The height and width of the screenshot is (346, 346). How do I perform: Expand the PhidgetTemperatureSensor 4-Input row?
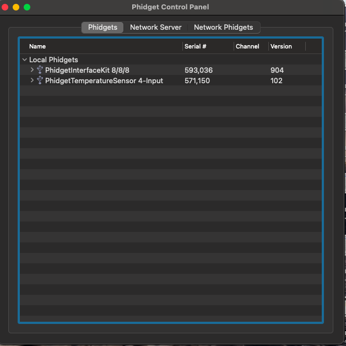pos(32,80)
